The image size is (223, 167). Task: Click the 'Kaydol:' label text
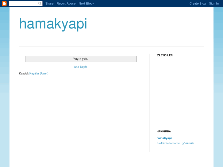(24, 74)
